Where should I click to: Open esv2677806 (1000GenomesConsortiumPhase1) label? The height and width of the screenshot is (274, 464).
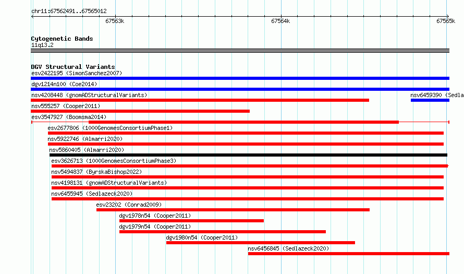click(x=110, y=128)
